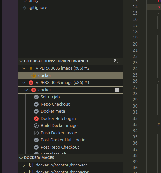Screen dimensions: 161x173
Task: Click the skipped icon beside Build Docker image
Action: (x=36, y=126)
